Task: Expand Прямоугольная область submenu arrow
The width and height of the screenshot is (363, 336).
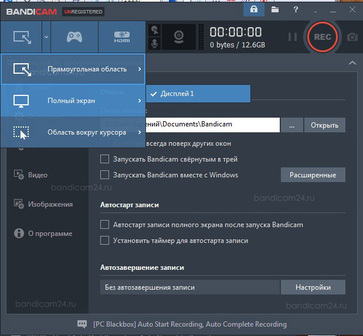Action: point(140,69)
